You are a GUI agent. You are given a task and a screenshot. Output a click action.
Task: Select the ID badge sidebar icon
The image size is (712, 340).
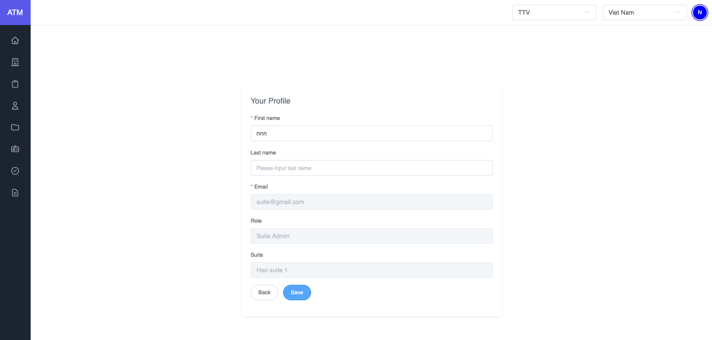coord(15,149)
